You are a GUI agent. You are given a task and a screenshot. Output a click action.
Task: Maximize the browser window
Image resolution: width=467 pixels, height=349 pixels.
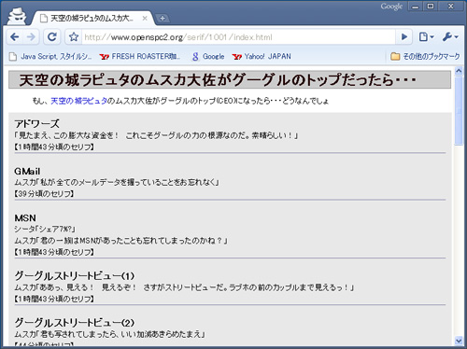[x=431, y=7]
